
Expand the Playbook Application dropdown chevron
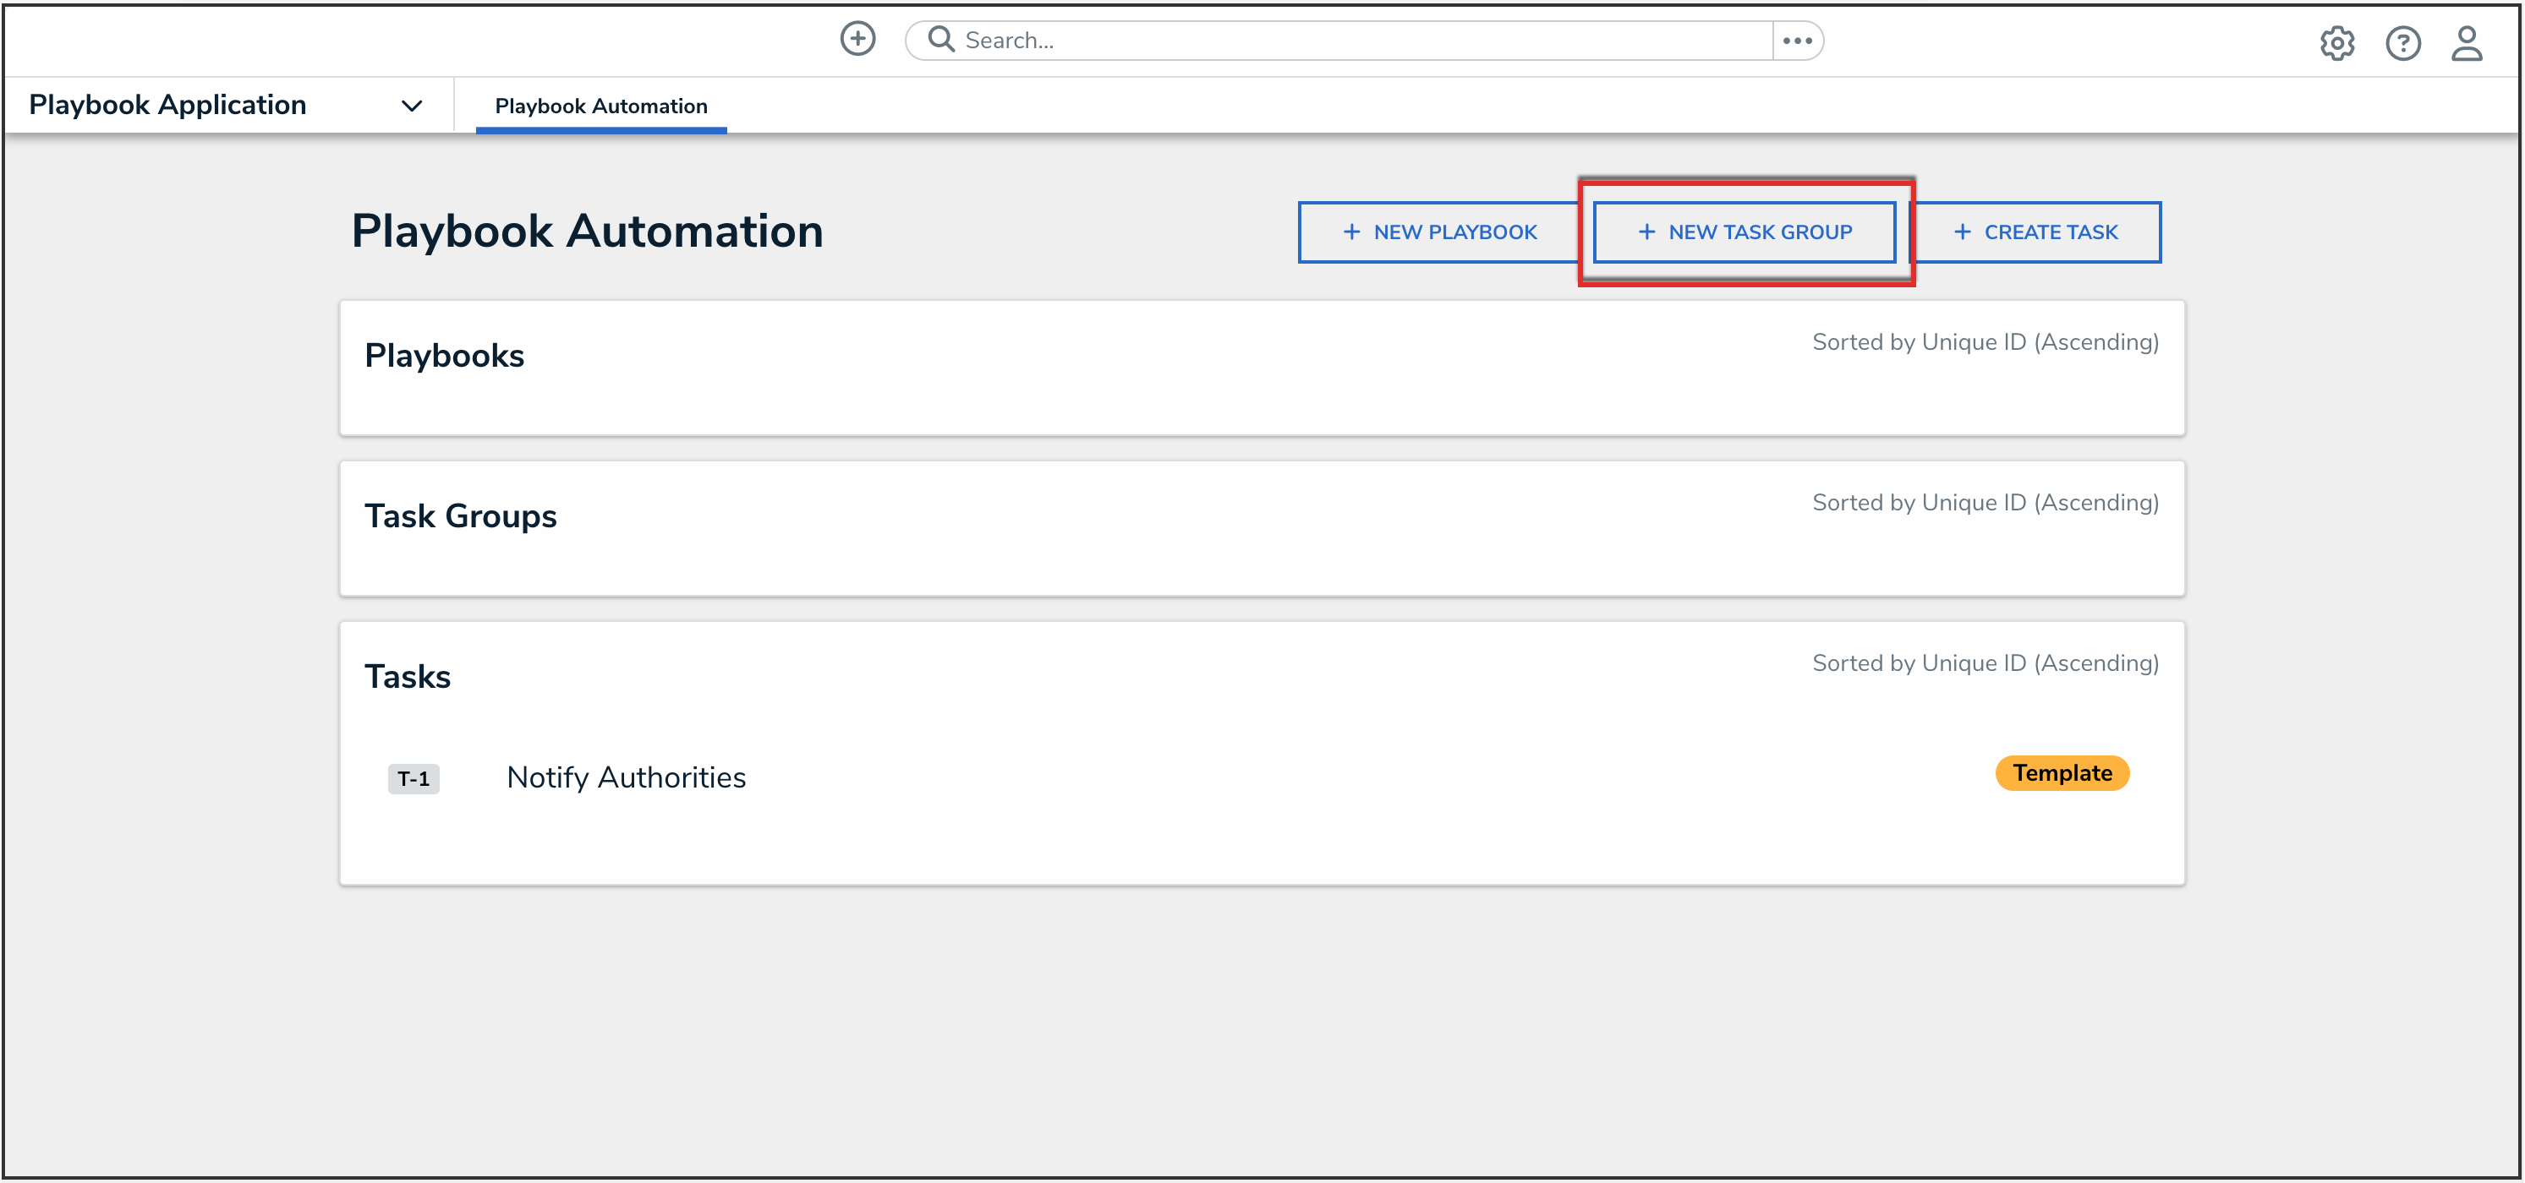[412, 106]
